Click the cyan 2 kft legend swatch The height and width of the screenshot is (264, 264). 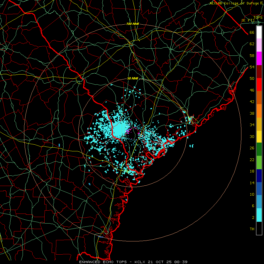(259, 215)
